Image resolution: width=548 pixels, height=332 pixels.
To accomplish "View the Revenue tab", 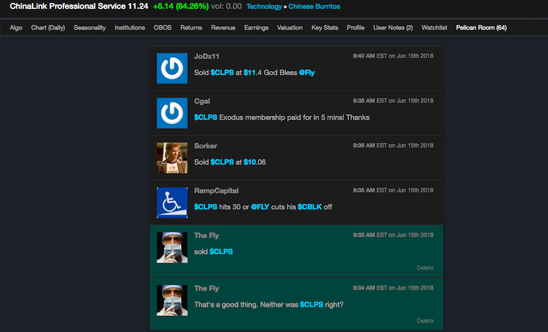I will 223,27.
